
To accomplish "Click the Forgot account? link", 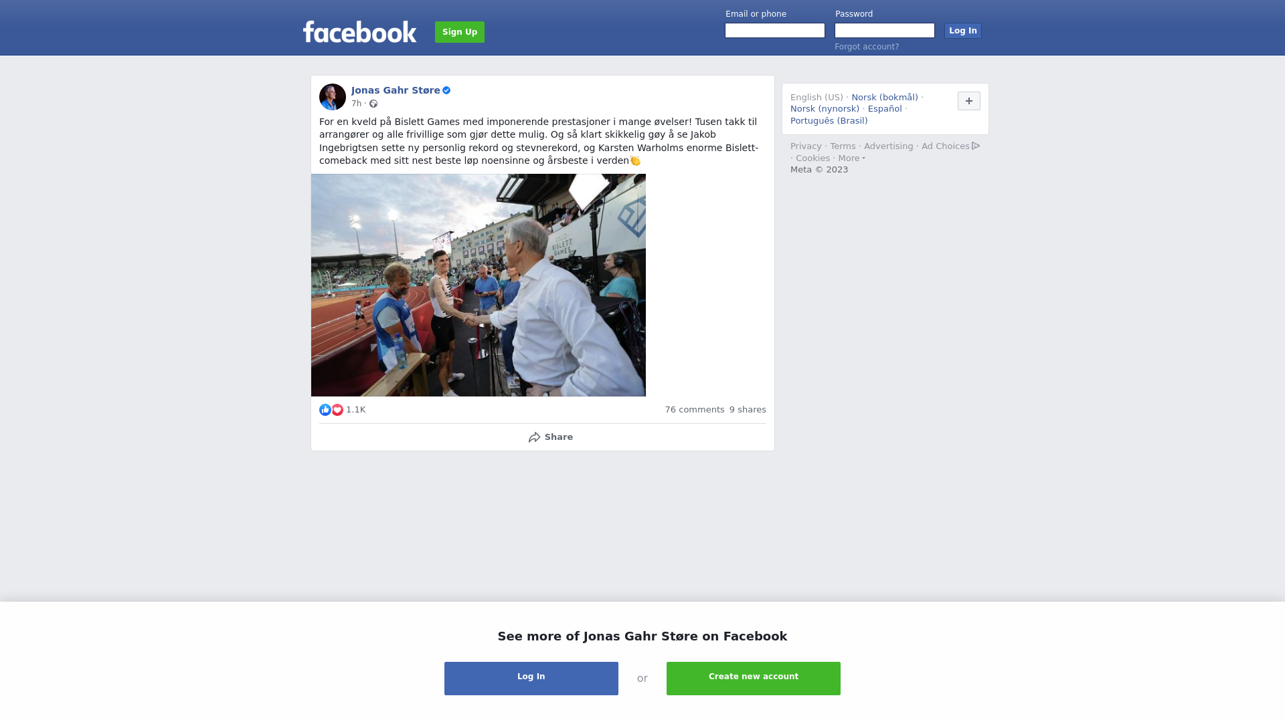I will pos(867,47).
